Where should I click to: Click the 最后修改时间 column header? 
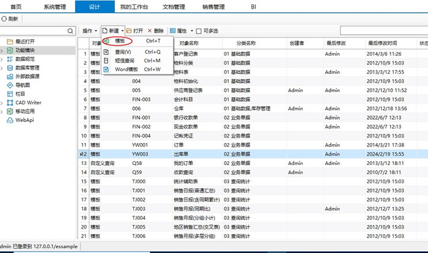(382, 44)
